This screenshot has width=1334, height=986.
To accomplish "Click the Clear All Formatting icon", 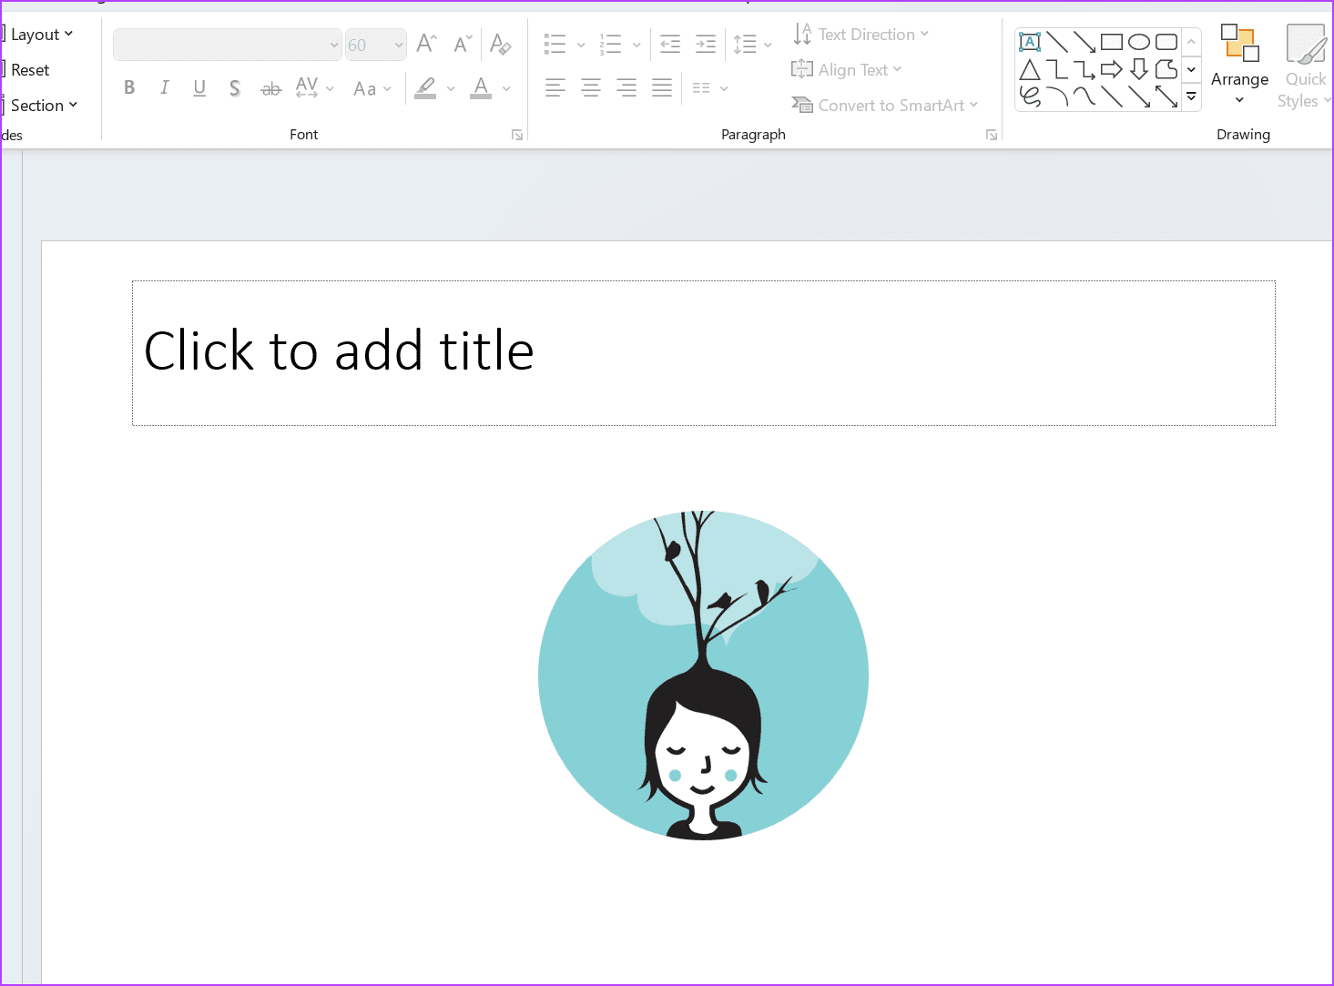I will (500, 44).
